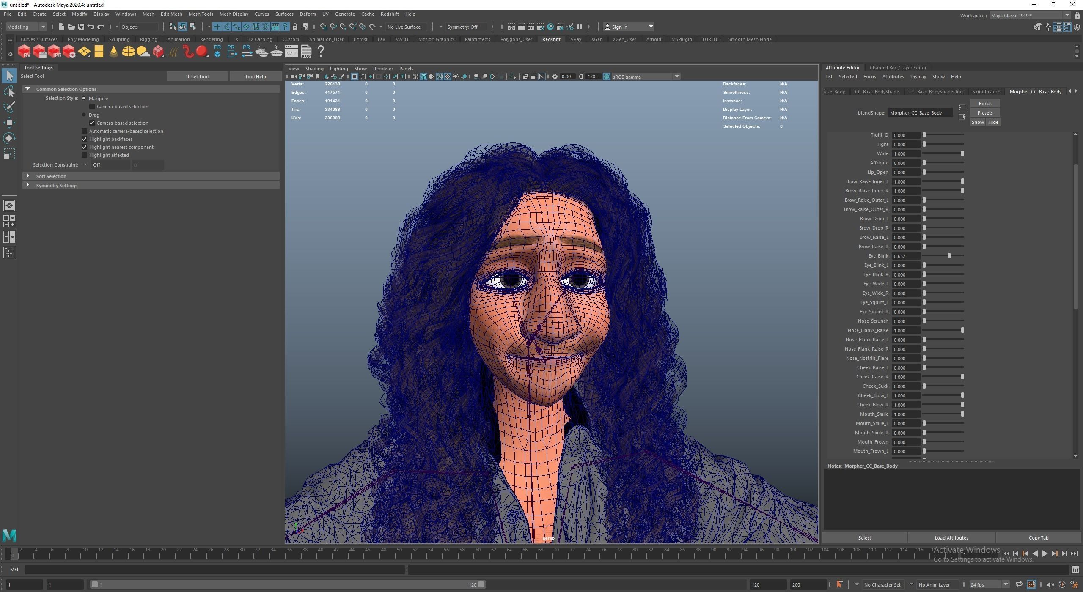The height and width of the screenshot is (592, 1083).
Task: Click the play forward button
Action: (x=1045, y=554)
